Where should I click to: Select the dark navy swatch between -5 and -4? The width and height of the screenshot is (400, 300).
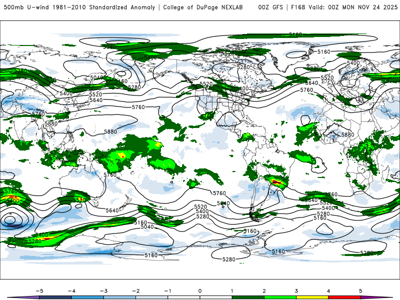55,297
